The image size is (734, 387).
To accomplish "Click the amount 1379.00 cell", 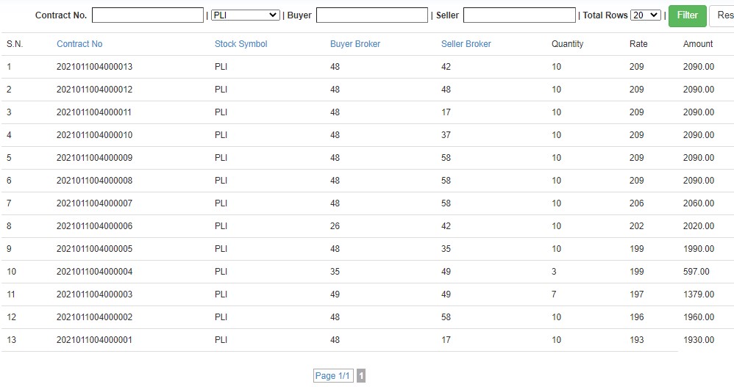I will click(698, 294).
